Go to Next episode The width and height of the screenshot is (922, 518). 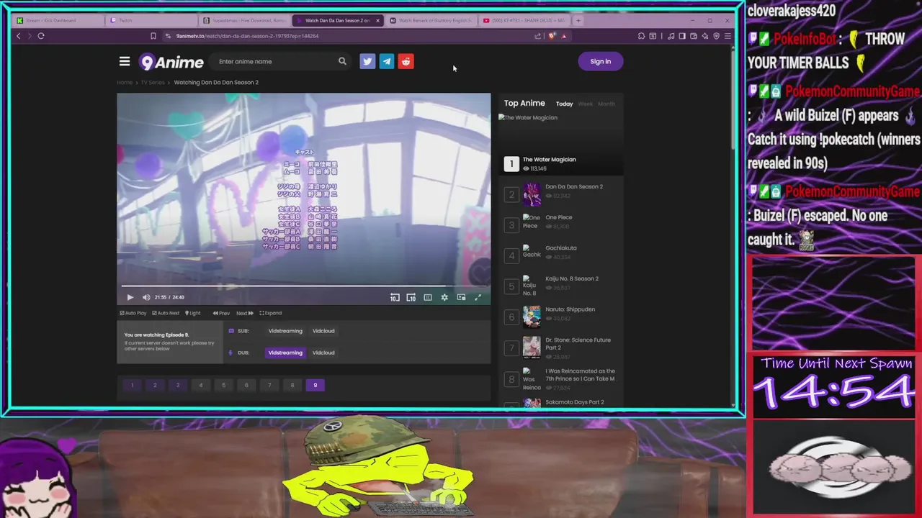(245, 313)
